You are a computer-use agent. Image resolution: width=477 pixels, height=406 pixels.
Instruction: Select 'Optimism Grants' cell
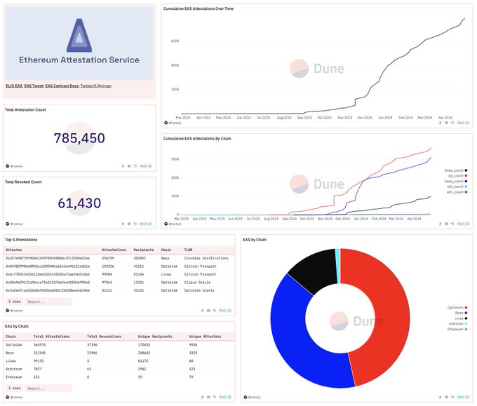click(x=199, y=290)
